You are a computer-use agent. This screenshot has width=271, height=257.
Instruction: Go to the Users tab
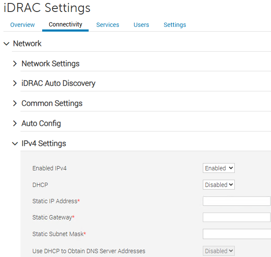(x=141, y=25)
